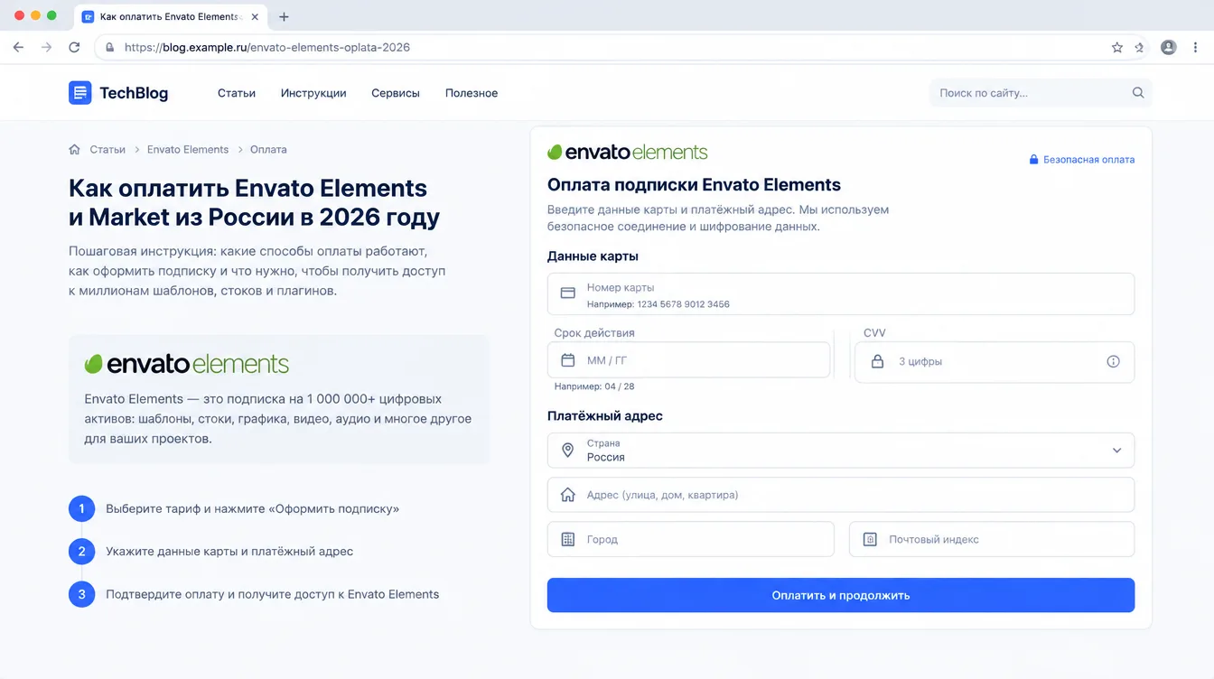Focus the «Срок действия» ММ / ГГ field
1214x679 pixels.
tap(688, 359)
